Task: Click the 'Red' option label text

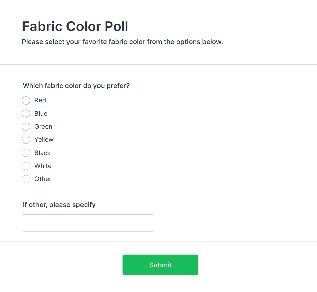Action: (40, 100)
